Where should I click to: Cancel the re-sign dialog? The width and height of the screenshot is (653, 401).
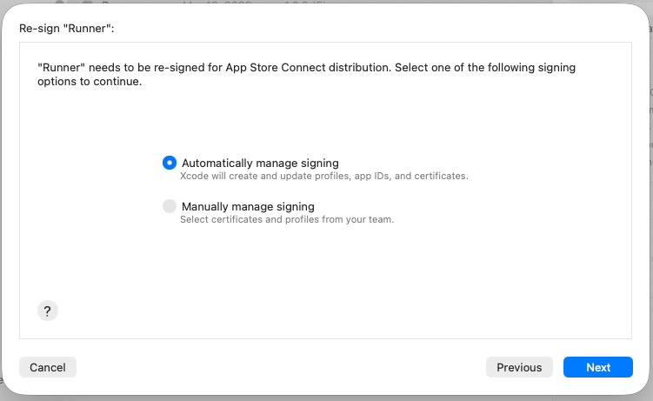48,367
